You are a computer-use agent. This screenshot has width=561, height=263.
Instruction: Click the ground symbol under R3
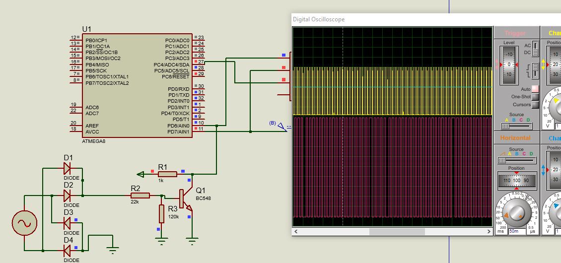pyautogui.click(x=161, y=241)
